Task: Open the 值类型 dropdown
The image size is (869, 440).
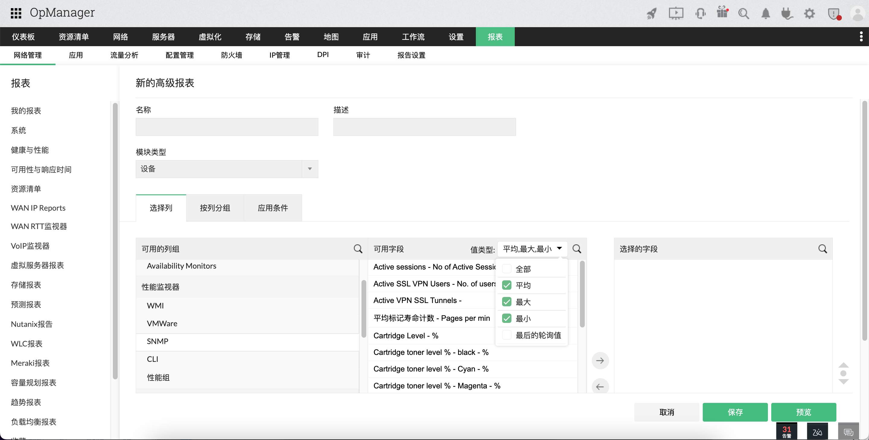Action: [531, 249]
